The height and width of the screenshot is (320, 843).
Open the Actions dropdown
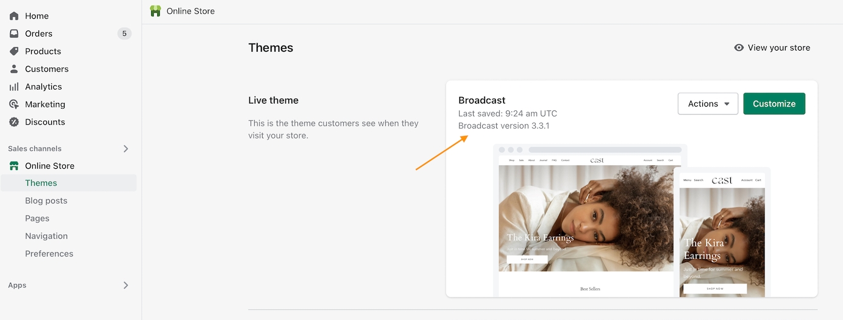point(708,104)
